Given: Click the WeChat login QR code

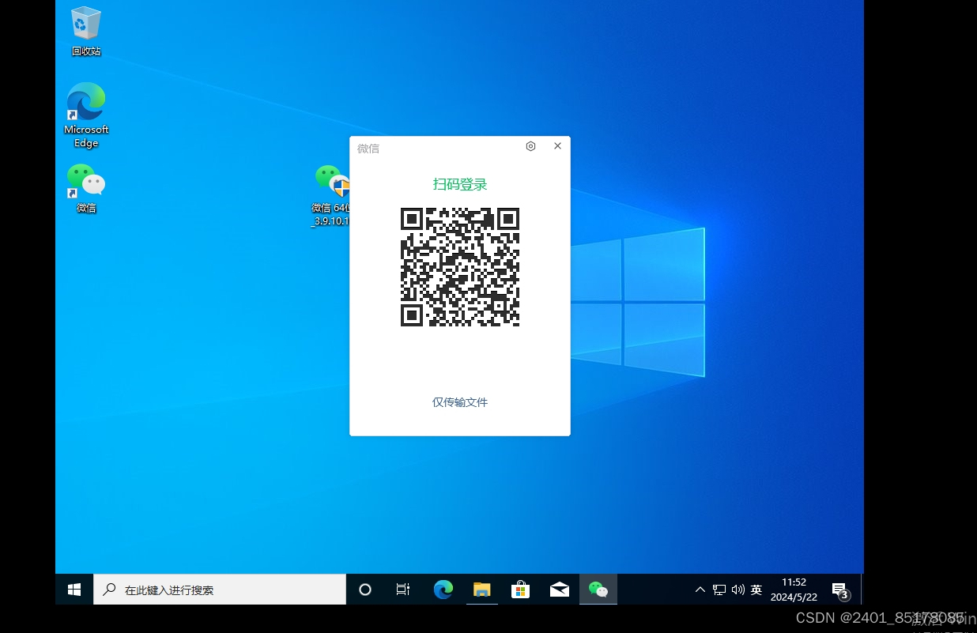Looking at the screenshot, I should pyautogui.click(x=460, y=267).
